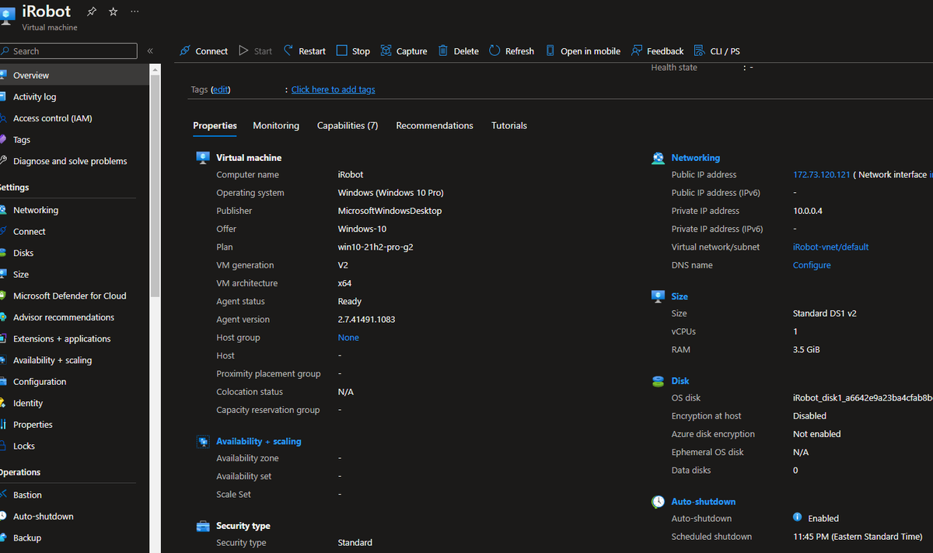Click the 'Click here to add tags' link
Image resolution: width=933 pixels, height=553 pixels.
point(333,89)
